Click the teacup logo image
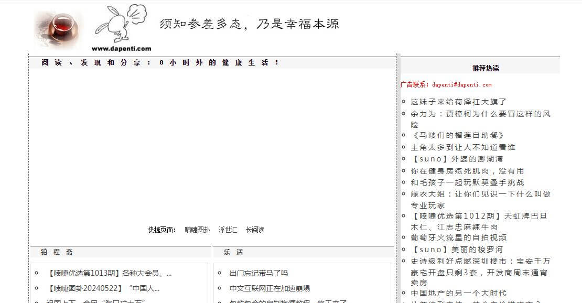 (57, 27)
